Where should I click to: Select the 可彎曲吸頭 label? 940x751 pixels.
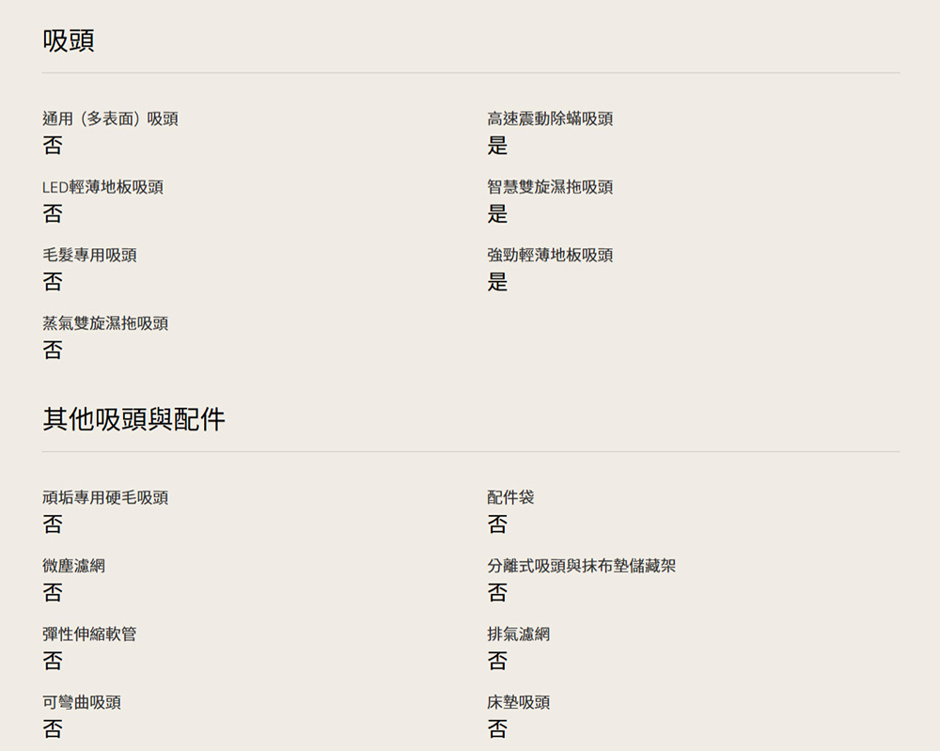tap(82, 702)
